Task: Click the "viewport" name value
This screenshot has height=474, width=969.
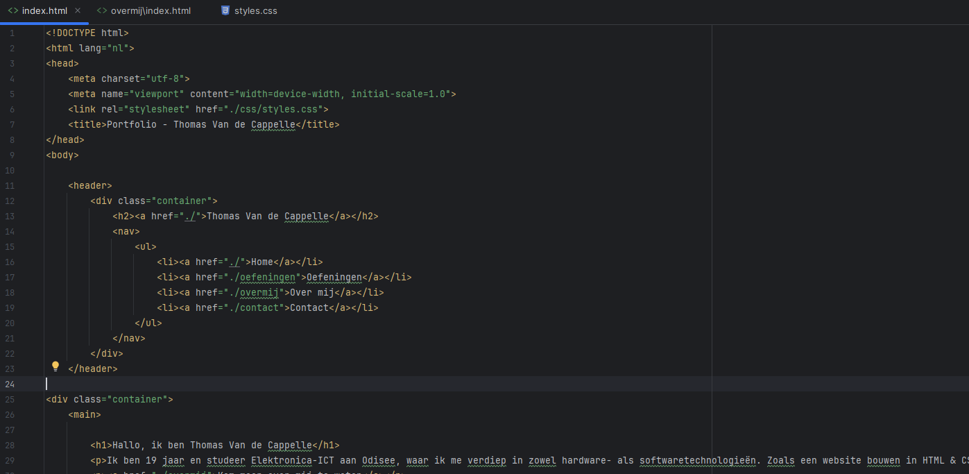Action: (x=157, y=94)
